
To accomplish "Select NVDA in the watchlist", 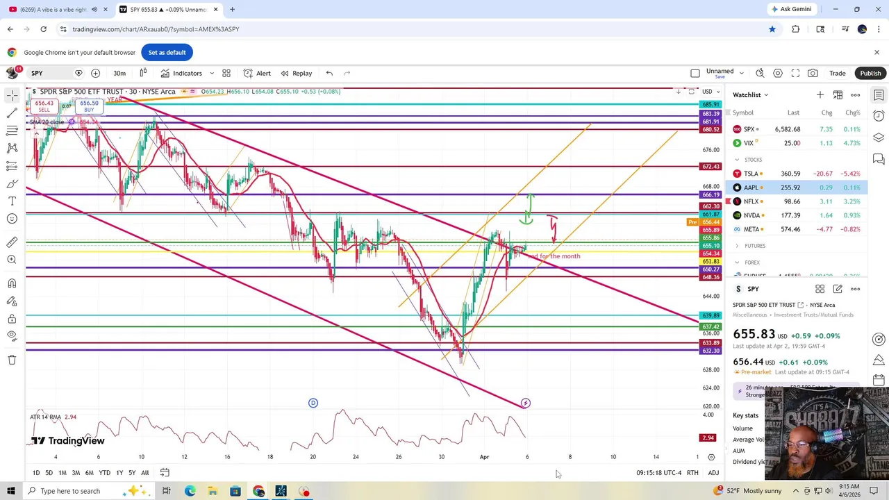I will tap(797, 215).
